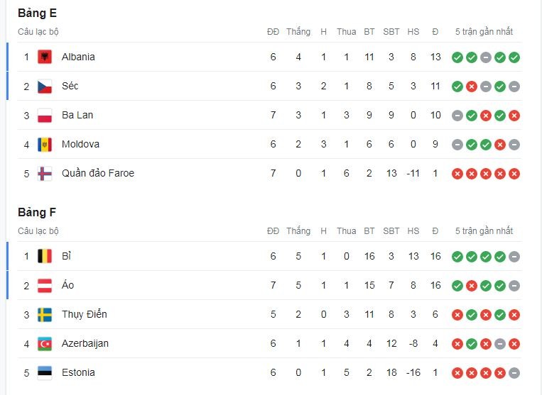Click the '5 trận gần nhất' header in Bảng F
Screen dimensions: 542x395
[486, 231]
